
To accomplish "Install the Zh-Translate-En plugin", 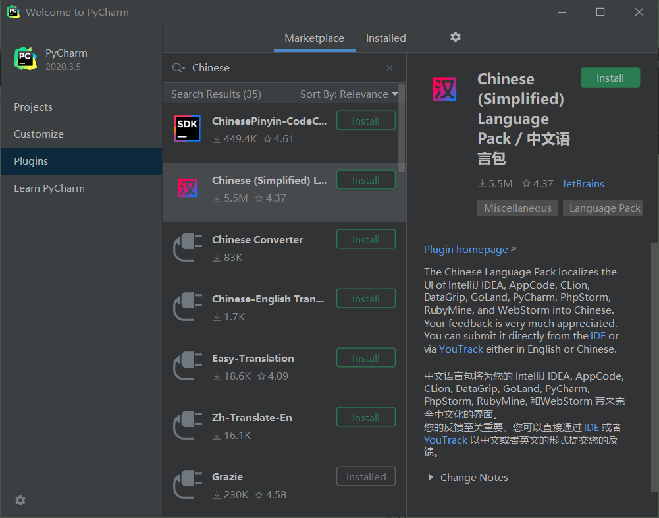I will 365,417.
